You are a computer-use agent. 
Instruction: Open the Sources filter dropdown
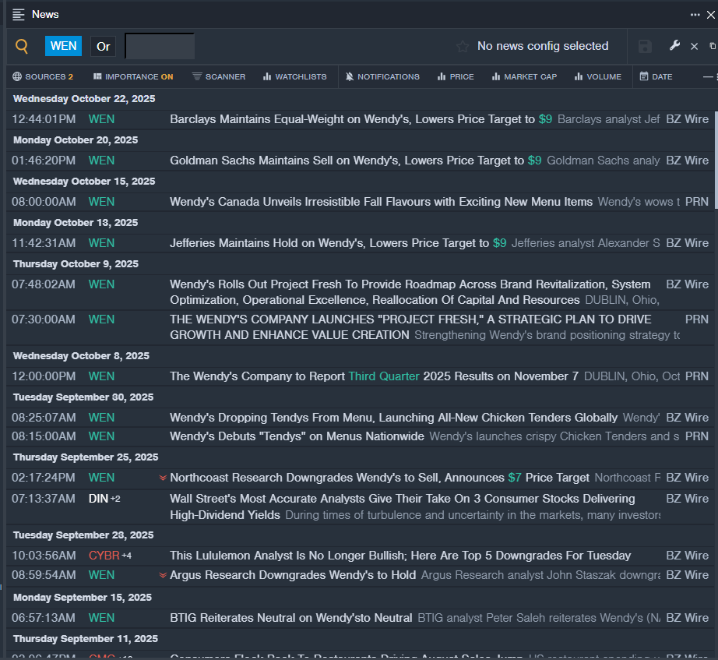[43, 76]
